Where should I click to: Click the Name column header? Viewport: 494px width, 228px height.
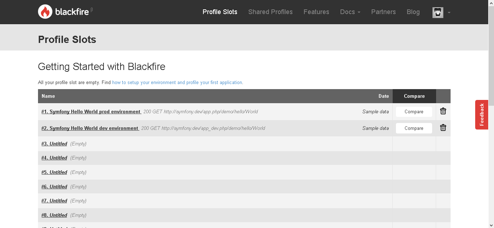[x=48, y=96]
